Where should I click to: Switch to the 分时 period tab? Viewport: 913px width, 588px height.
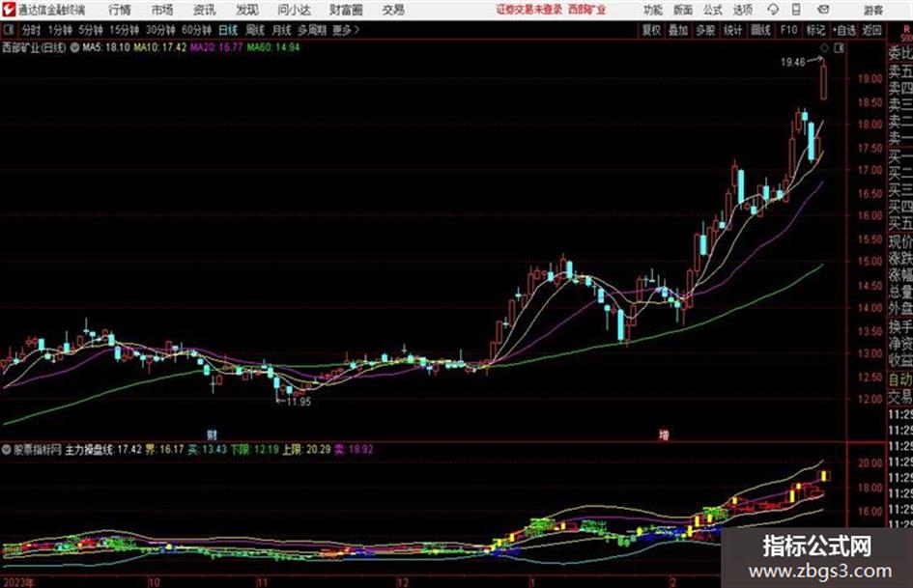[31, 30]
